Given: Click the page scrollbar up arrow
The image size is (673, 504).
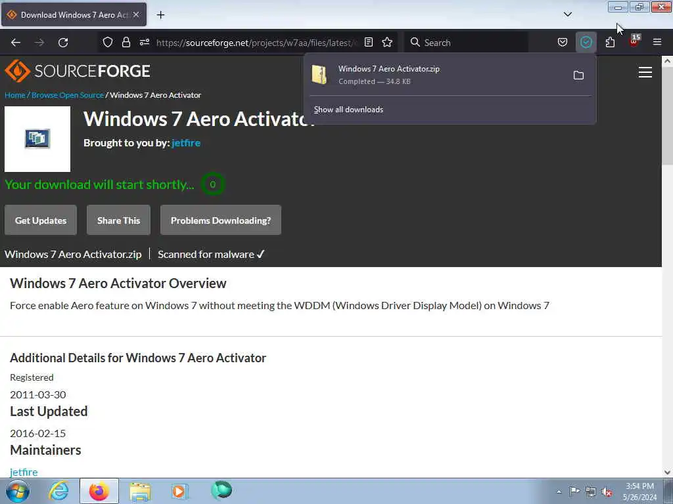Looking at the screenshot, I should click(668, 61).
